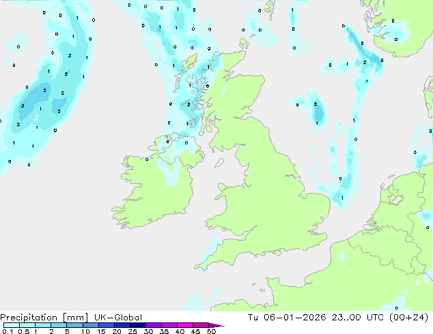This screenshot has height=334, width=433.
Task: Click the "Precipitation" title text
Action: [x=29, y=318]
